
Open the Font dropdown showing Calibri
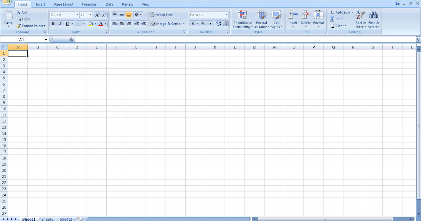click(64, 14)
